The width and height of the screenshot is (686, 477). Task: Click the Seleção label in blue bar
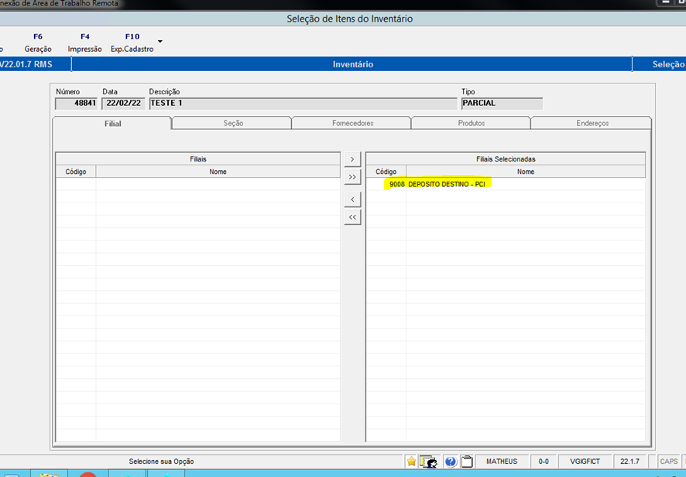(x=668, y=64)
